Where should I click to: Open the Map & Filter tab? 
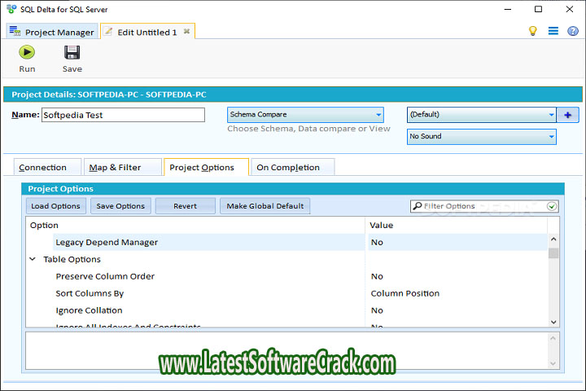115,167
